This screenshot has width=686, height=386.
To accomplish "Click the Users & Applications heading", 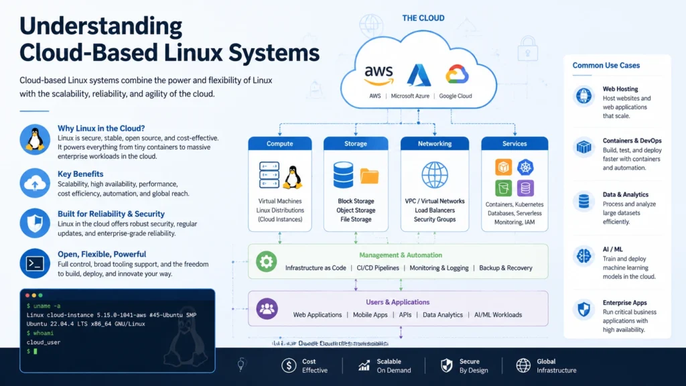I will pyautogui.click(x=398, y=302).
